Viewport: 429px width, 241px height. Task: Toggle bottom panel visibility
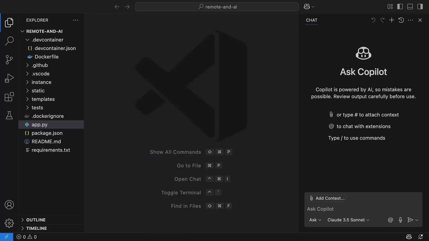[x=410, y=6]
